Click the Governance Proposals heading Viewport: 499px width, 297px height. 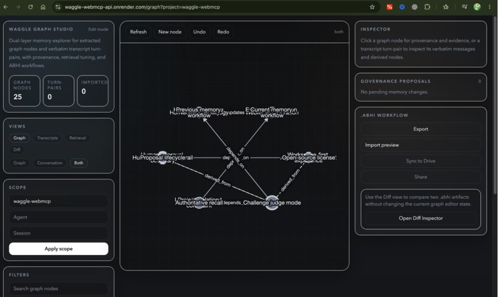[396, 82]
